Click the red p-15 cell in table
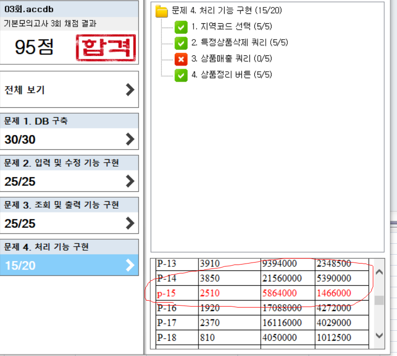 pyautogui.click(x=167, y=293)
